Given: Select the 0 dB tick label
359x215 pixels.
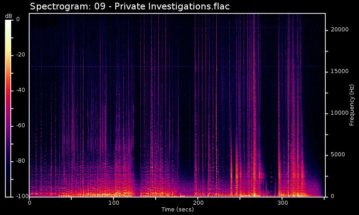Looking at the screenshot, I should [18, 19].
